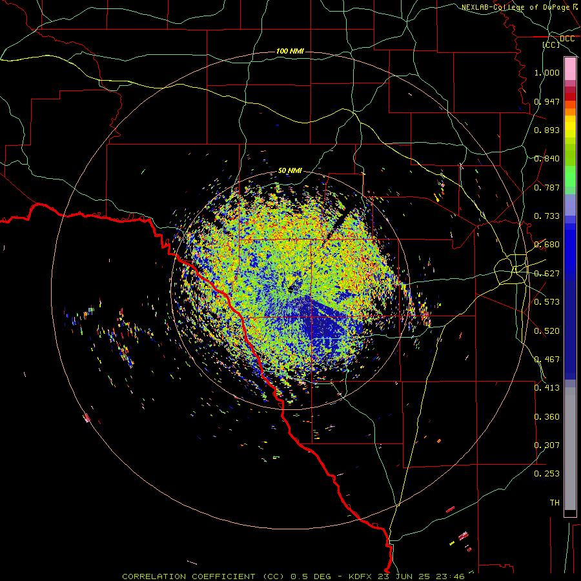Click the "DCC" legend heading

point(567,39)
